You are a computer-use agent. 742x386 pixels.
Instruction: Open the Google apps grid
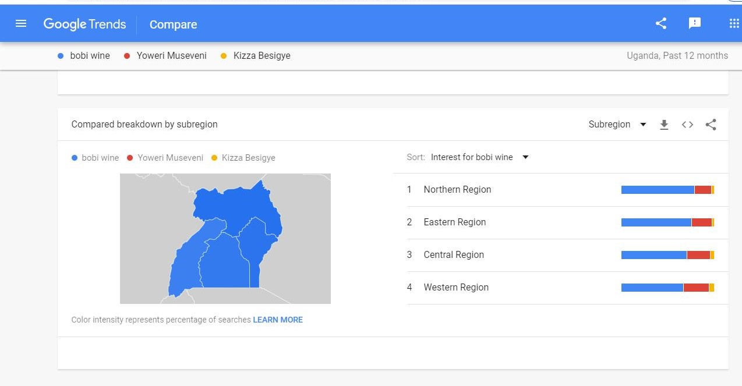[734, 24]
